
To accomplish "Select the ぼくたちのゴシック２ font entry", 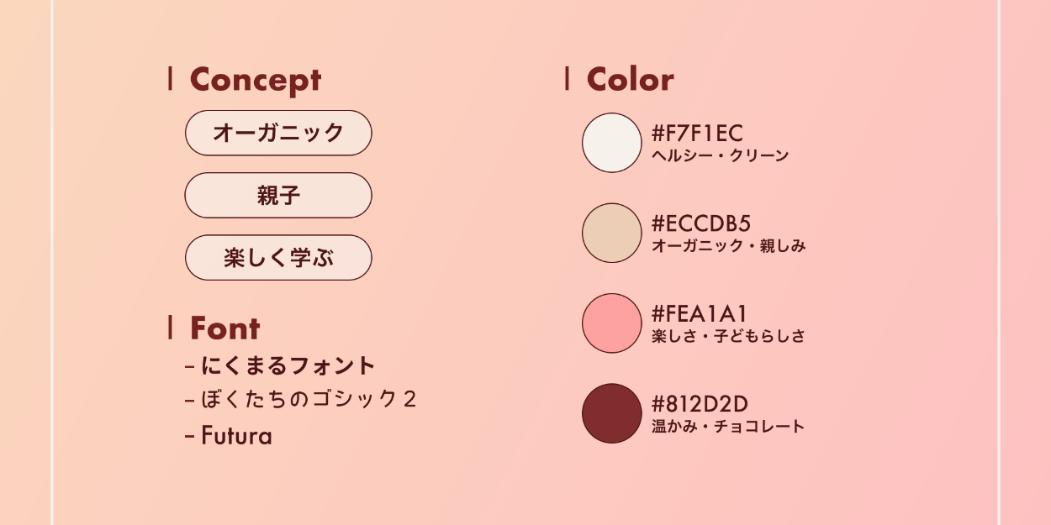I will pyautogui.click(x=309, y=399).
